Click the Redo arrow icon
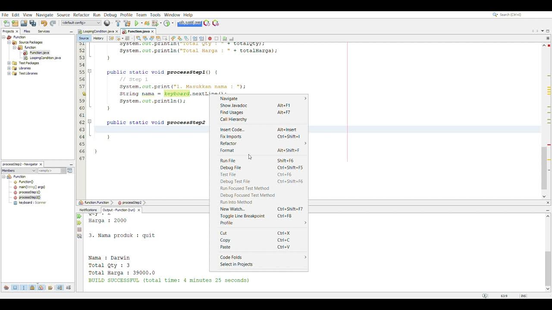 [x=53, y=23]
